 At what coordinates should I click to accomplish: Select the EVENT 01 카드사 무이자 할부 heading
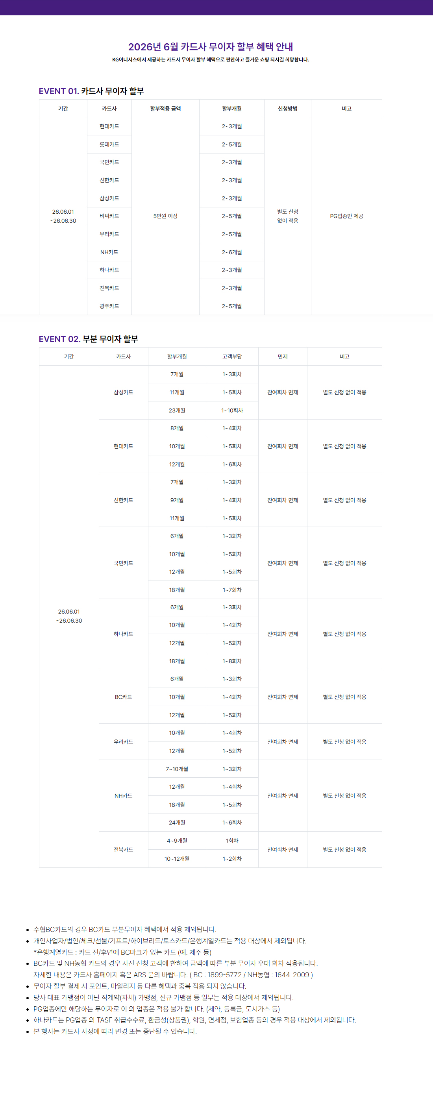point(91,91)
